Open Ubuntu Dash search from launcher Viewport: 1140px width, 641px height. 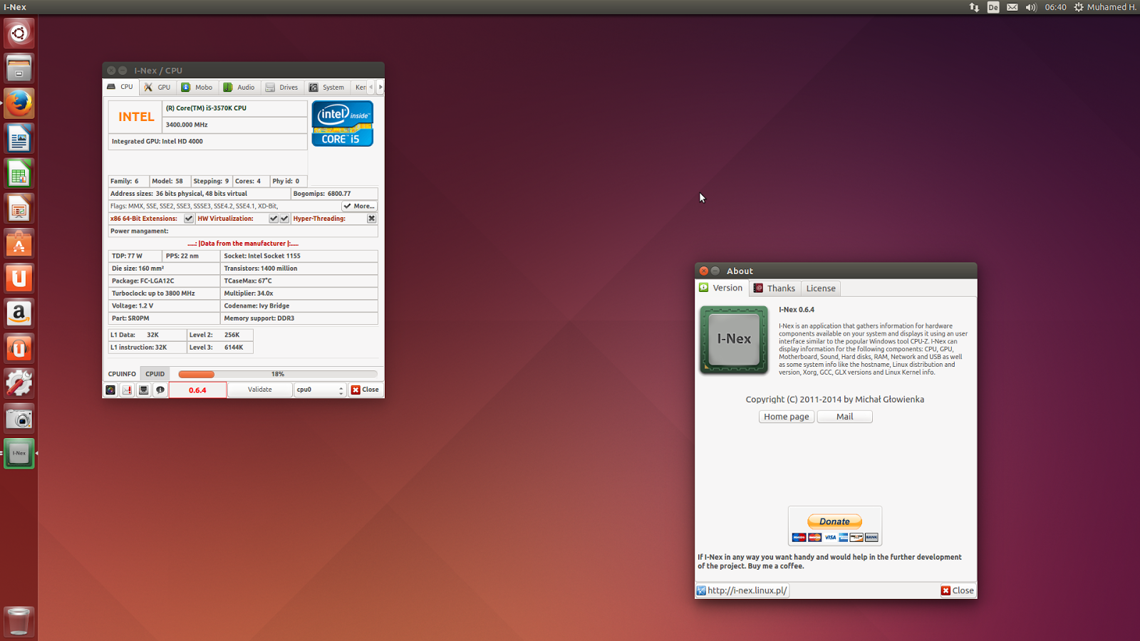19,33
